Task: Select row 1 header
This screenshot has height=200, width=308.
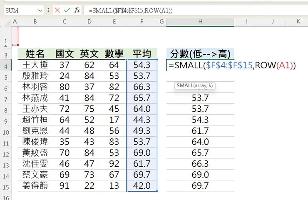Action: coord(6,36)
